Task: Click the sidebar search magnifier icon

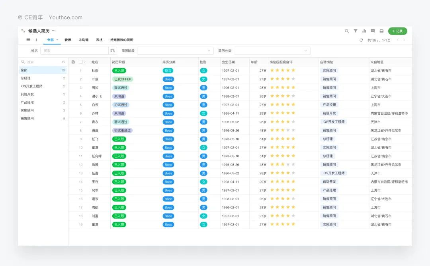Action: [x=23, y=62]
